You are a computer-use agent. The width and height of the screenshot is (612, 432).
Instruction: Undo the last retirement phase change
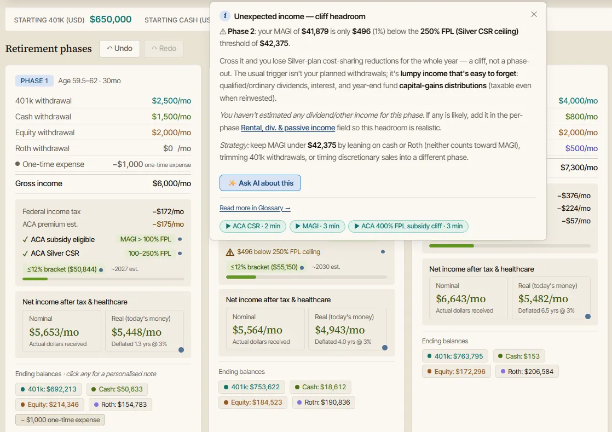point(119,48)
